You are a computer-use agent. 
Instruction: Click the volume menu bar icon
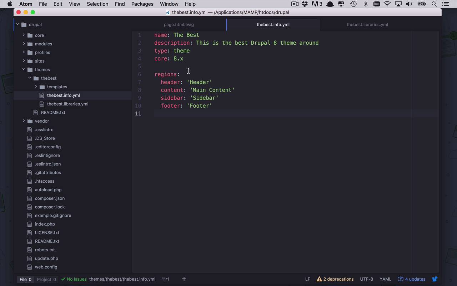tap(409, 4)
